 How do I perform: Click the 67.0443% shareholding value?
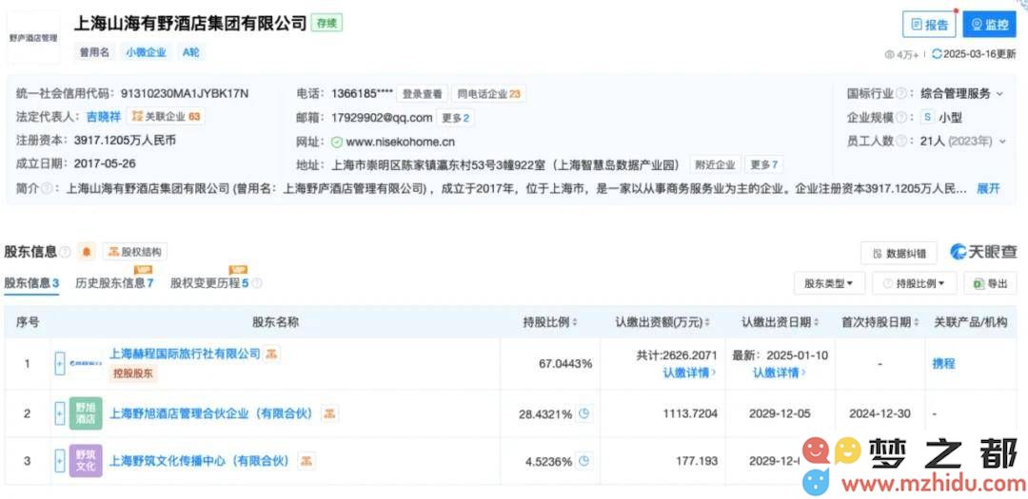[563, 363]
